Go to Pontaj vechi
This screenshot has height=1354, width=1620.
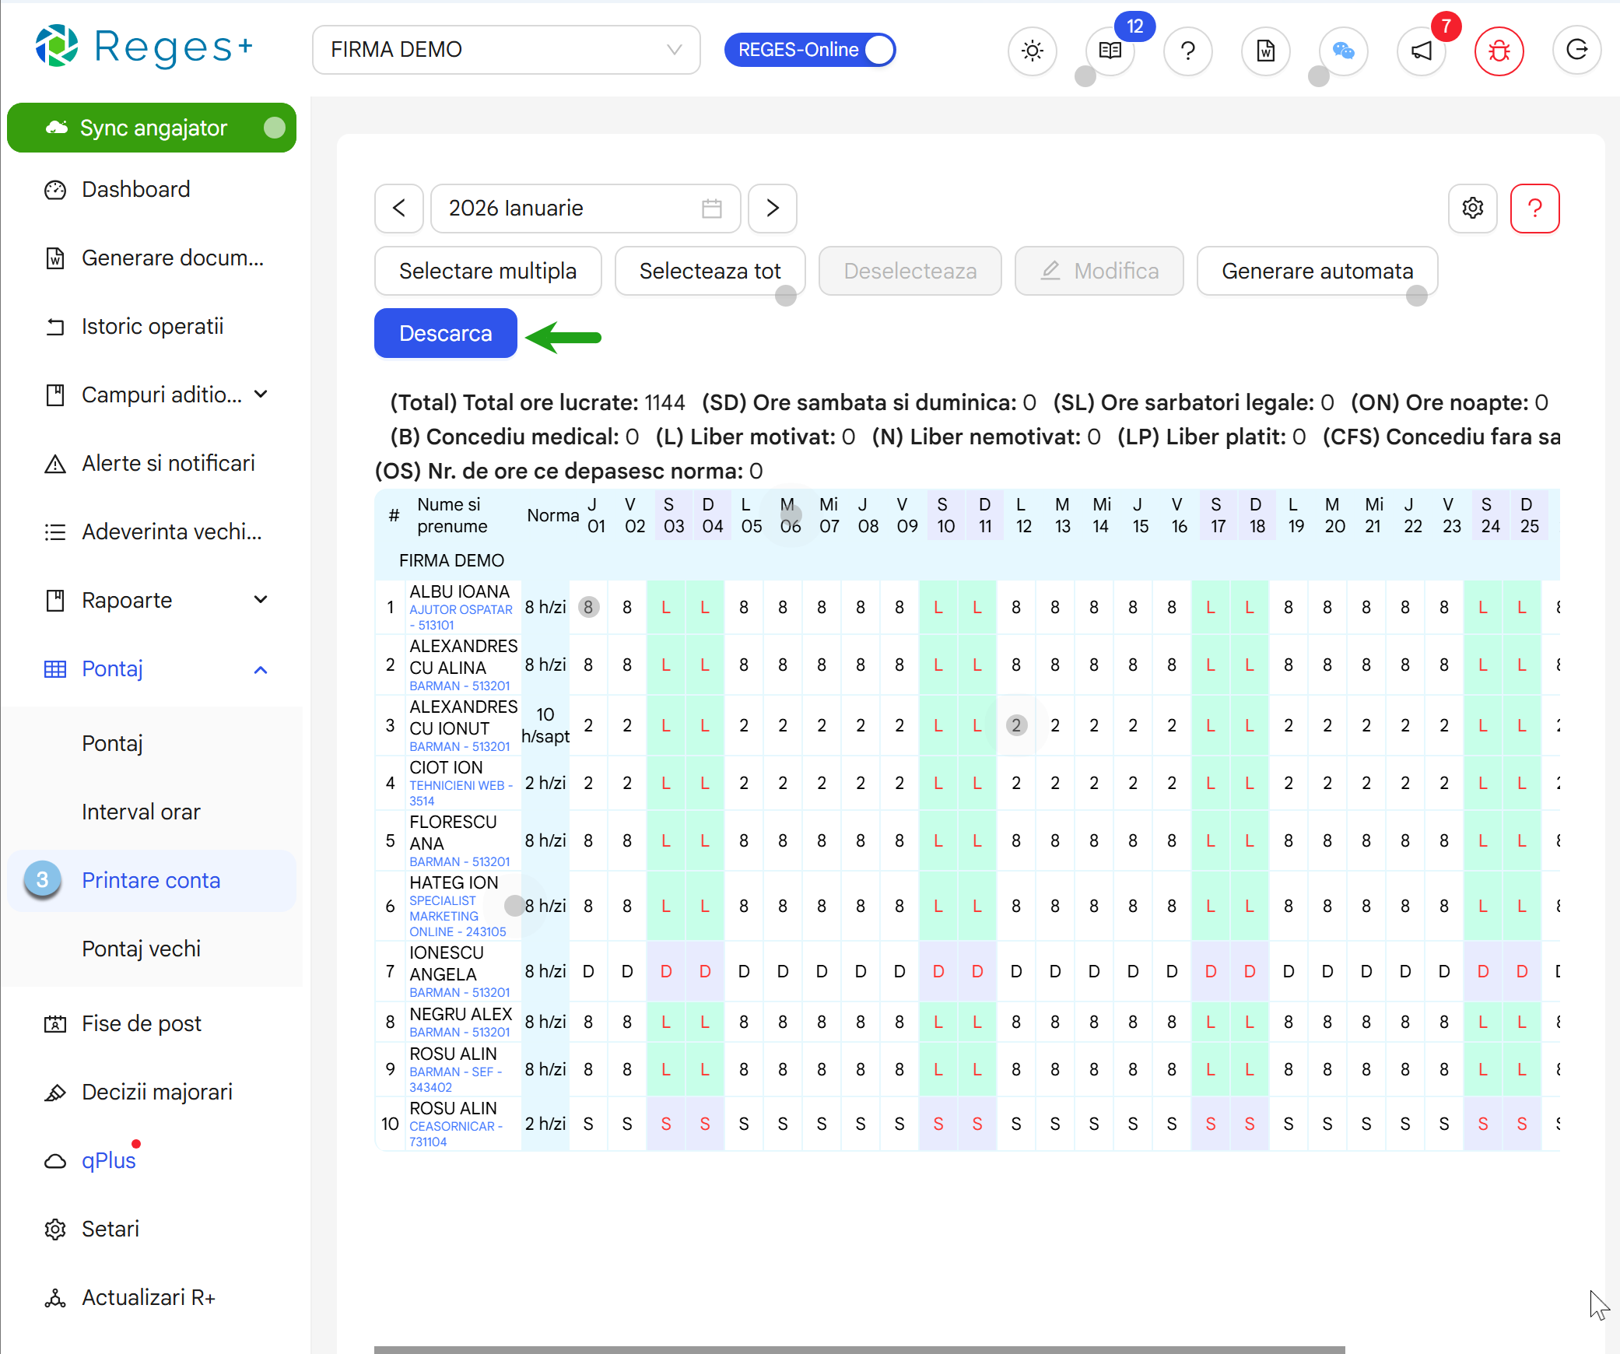coord(142,949)
